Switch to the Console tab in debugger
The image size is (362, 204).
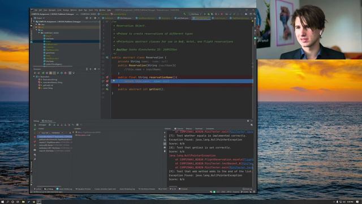(x=179, y=129)
